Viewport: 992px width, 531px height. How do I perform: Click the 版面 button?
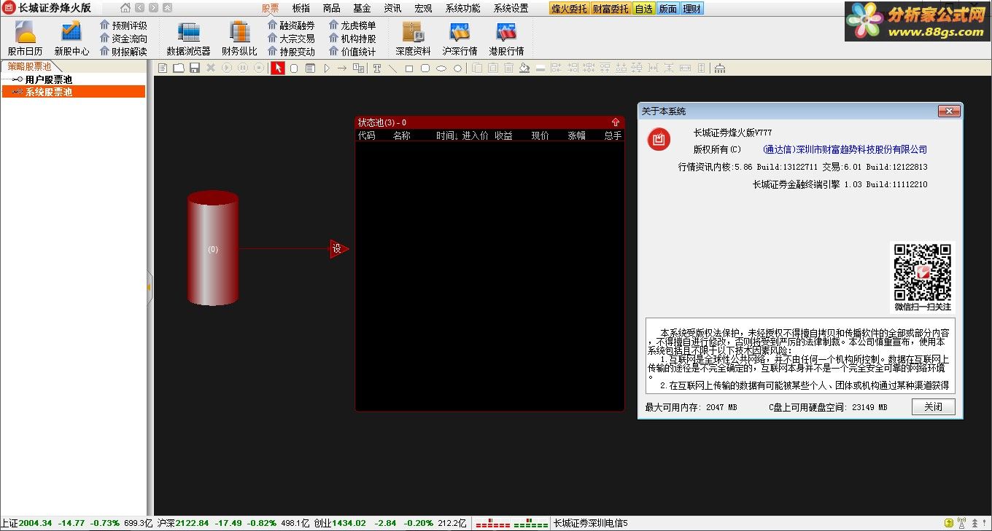pyautogui.click(x=667, y=9)
